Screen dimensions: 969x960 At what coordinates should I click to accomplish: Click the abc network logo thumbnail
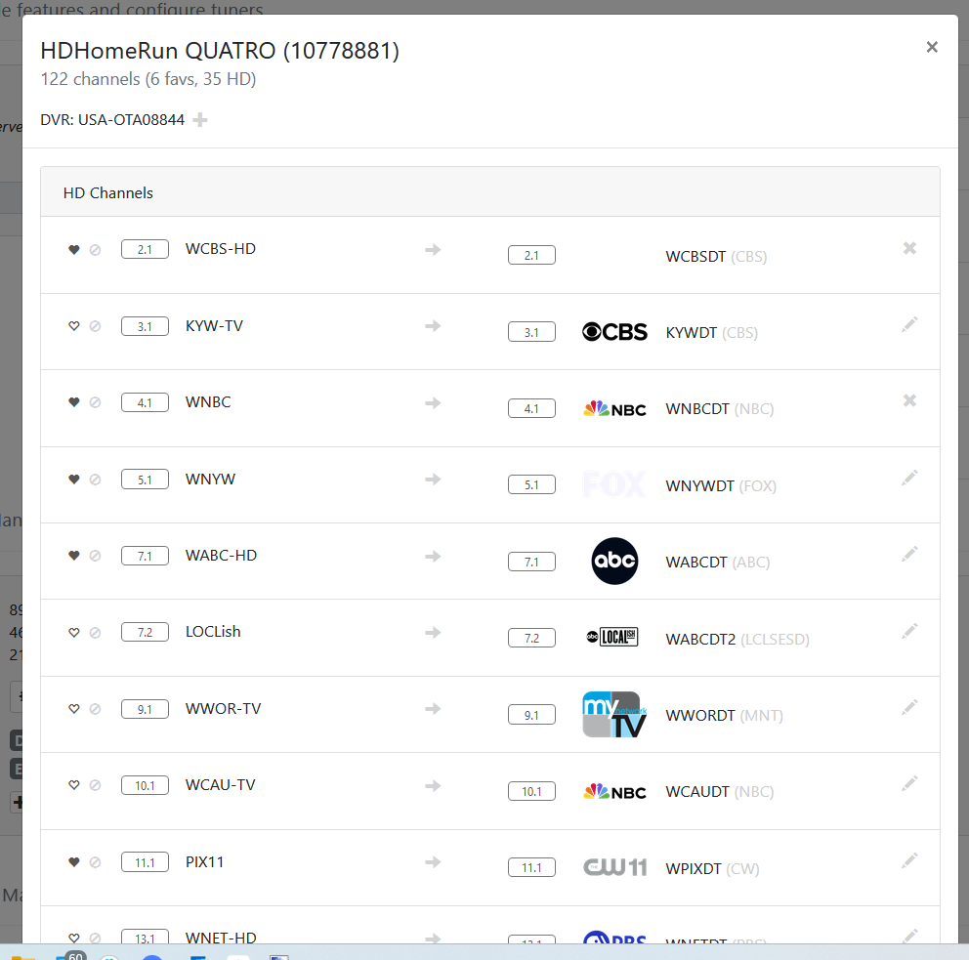614,562
